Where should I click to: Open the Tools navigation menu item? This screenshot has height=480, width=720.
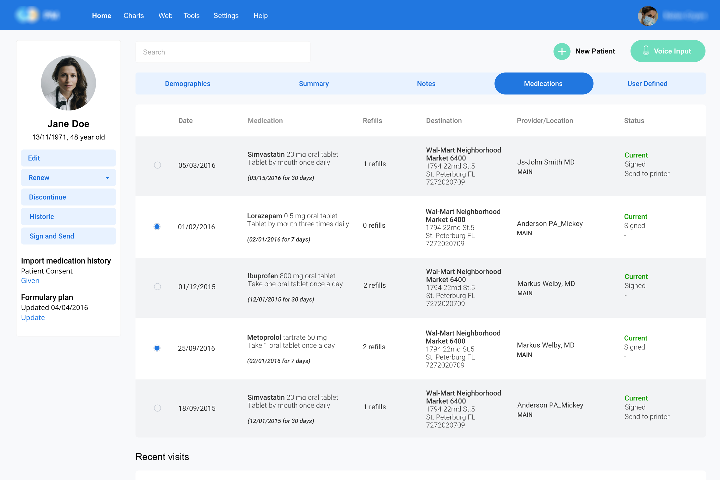point(192,15)
